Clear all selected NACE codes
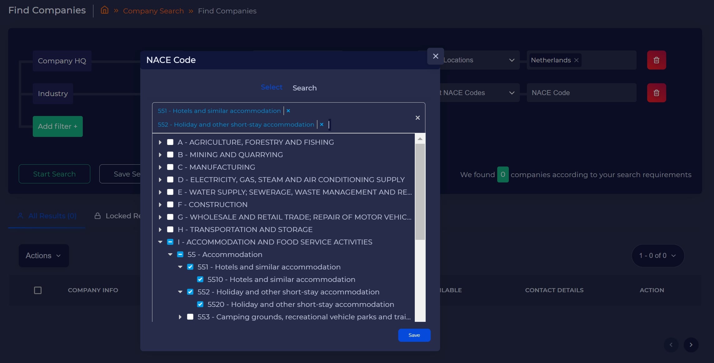Viewport: 714px width, 363px height. pyautogui.click(x=418, y=118)
